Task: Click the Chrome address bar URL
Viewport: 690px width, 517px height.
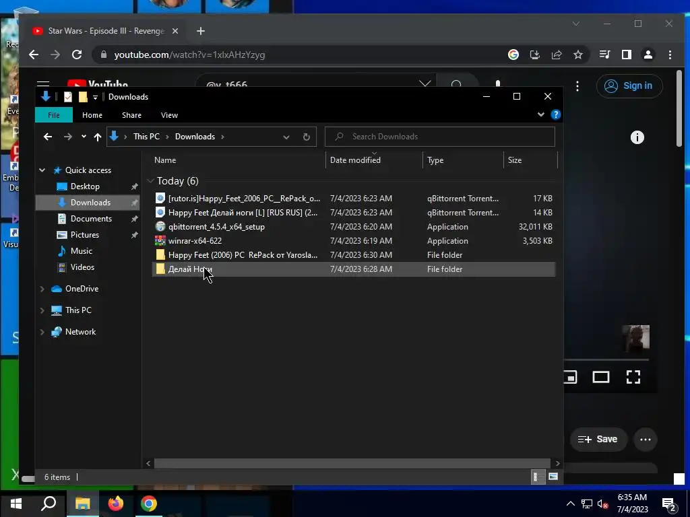Action: [x=189, y=55]
